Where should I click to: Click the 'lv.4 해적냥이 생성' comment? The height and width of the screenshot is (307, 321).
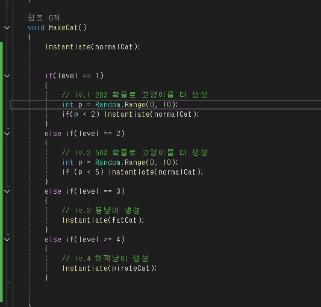[x=105, y=258]
